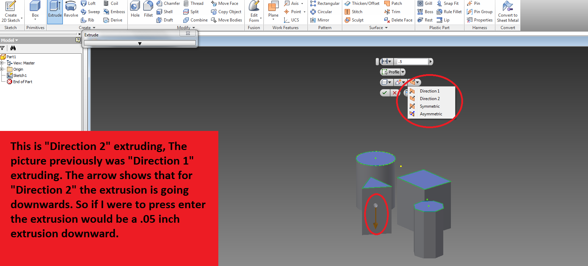Create a work Plane
The height and width of the screenshot is (266, 588).
(273, 10)
